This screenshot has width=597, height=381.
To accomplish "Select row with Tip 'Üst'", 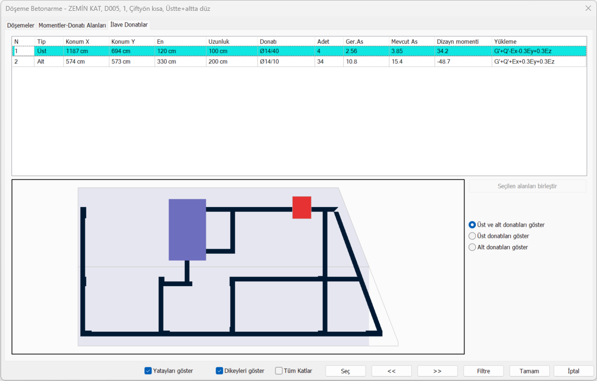I will 299,51.
